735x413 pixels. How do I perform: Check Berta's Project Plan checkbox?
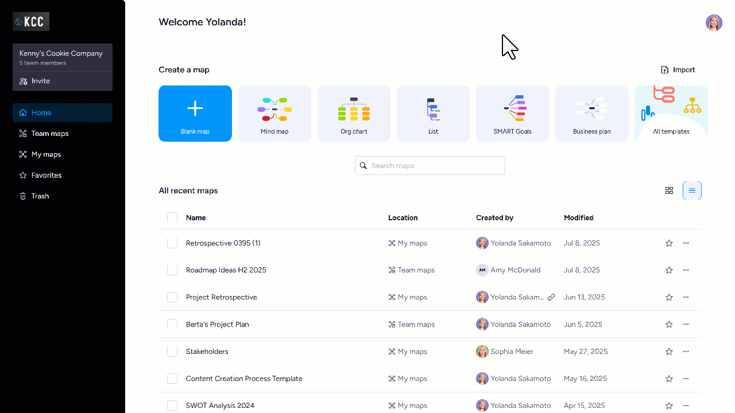pyautogui.click(x=172, y=325)
